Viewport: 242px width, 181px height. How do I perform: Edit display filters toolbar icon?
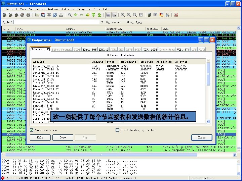click(155, 15)
